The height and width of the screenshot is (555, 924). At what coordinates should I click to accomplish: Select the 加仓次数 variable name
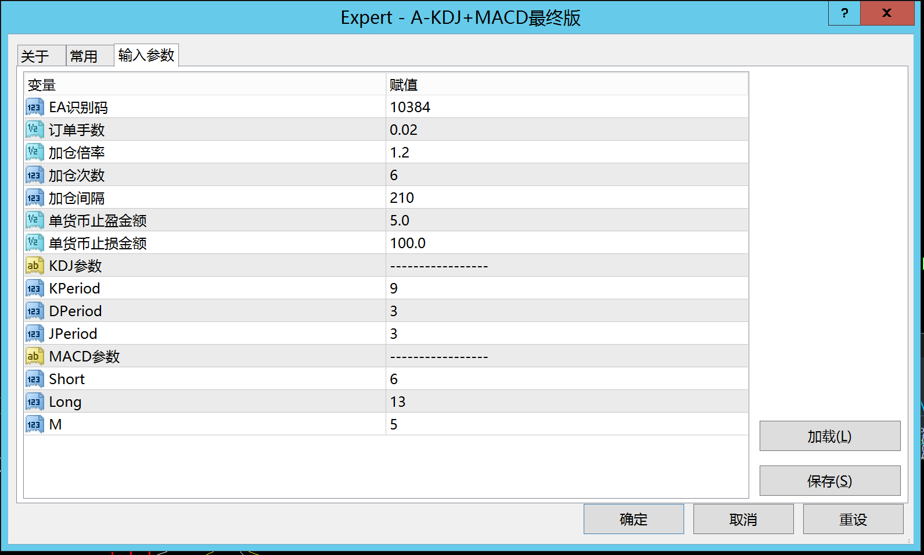tap(77, 175)
